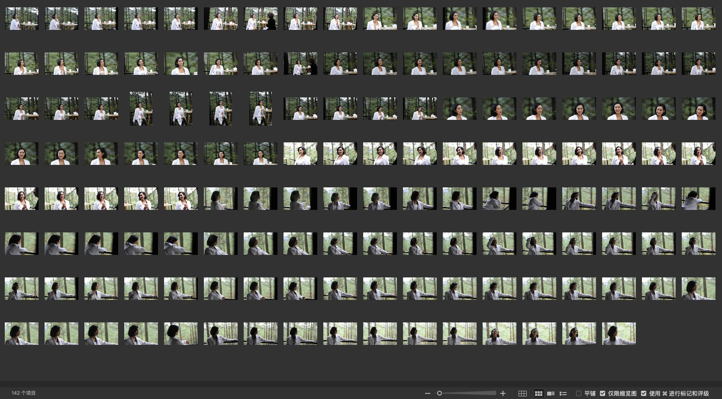The image size is (722, 399).
Task: Click the first thumbnail in the fifth row
Action: (x=22, y=199)
